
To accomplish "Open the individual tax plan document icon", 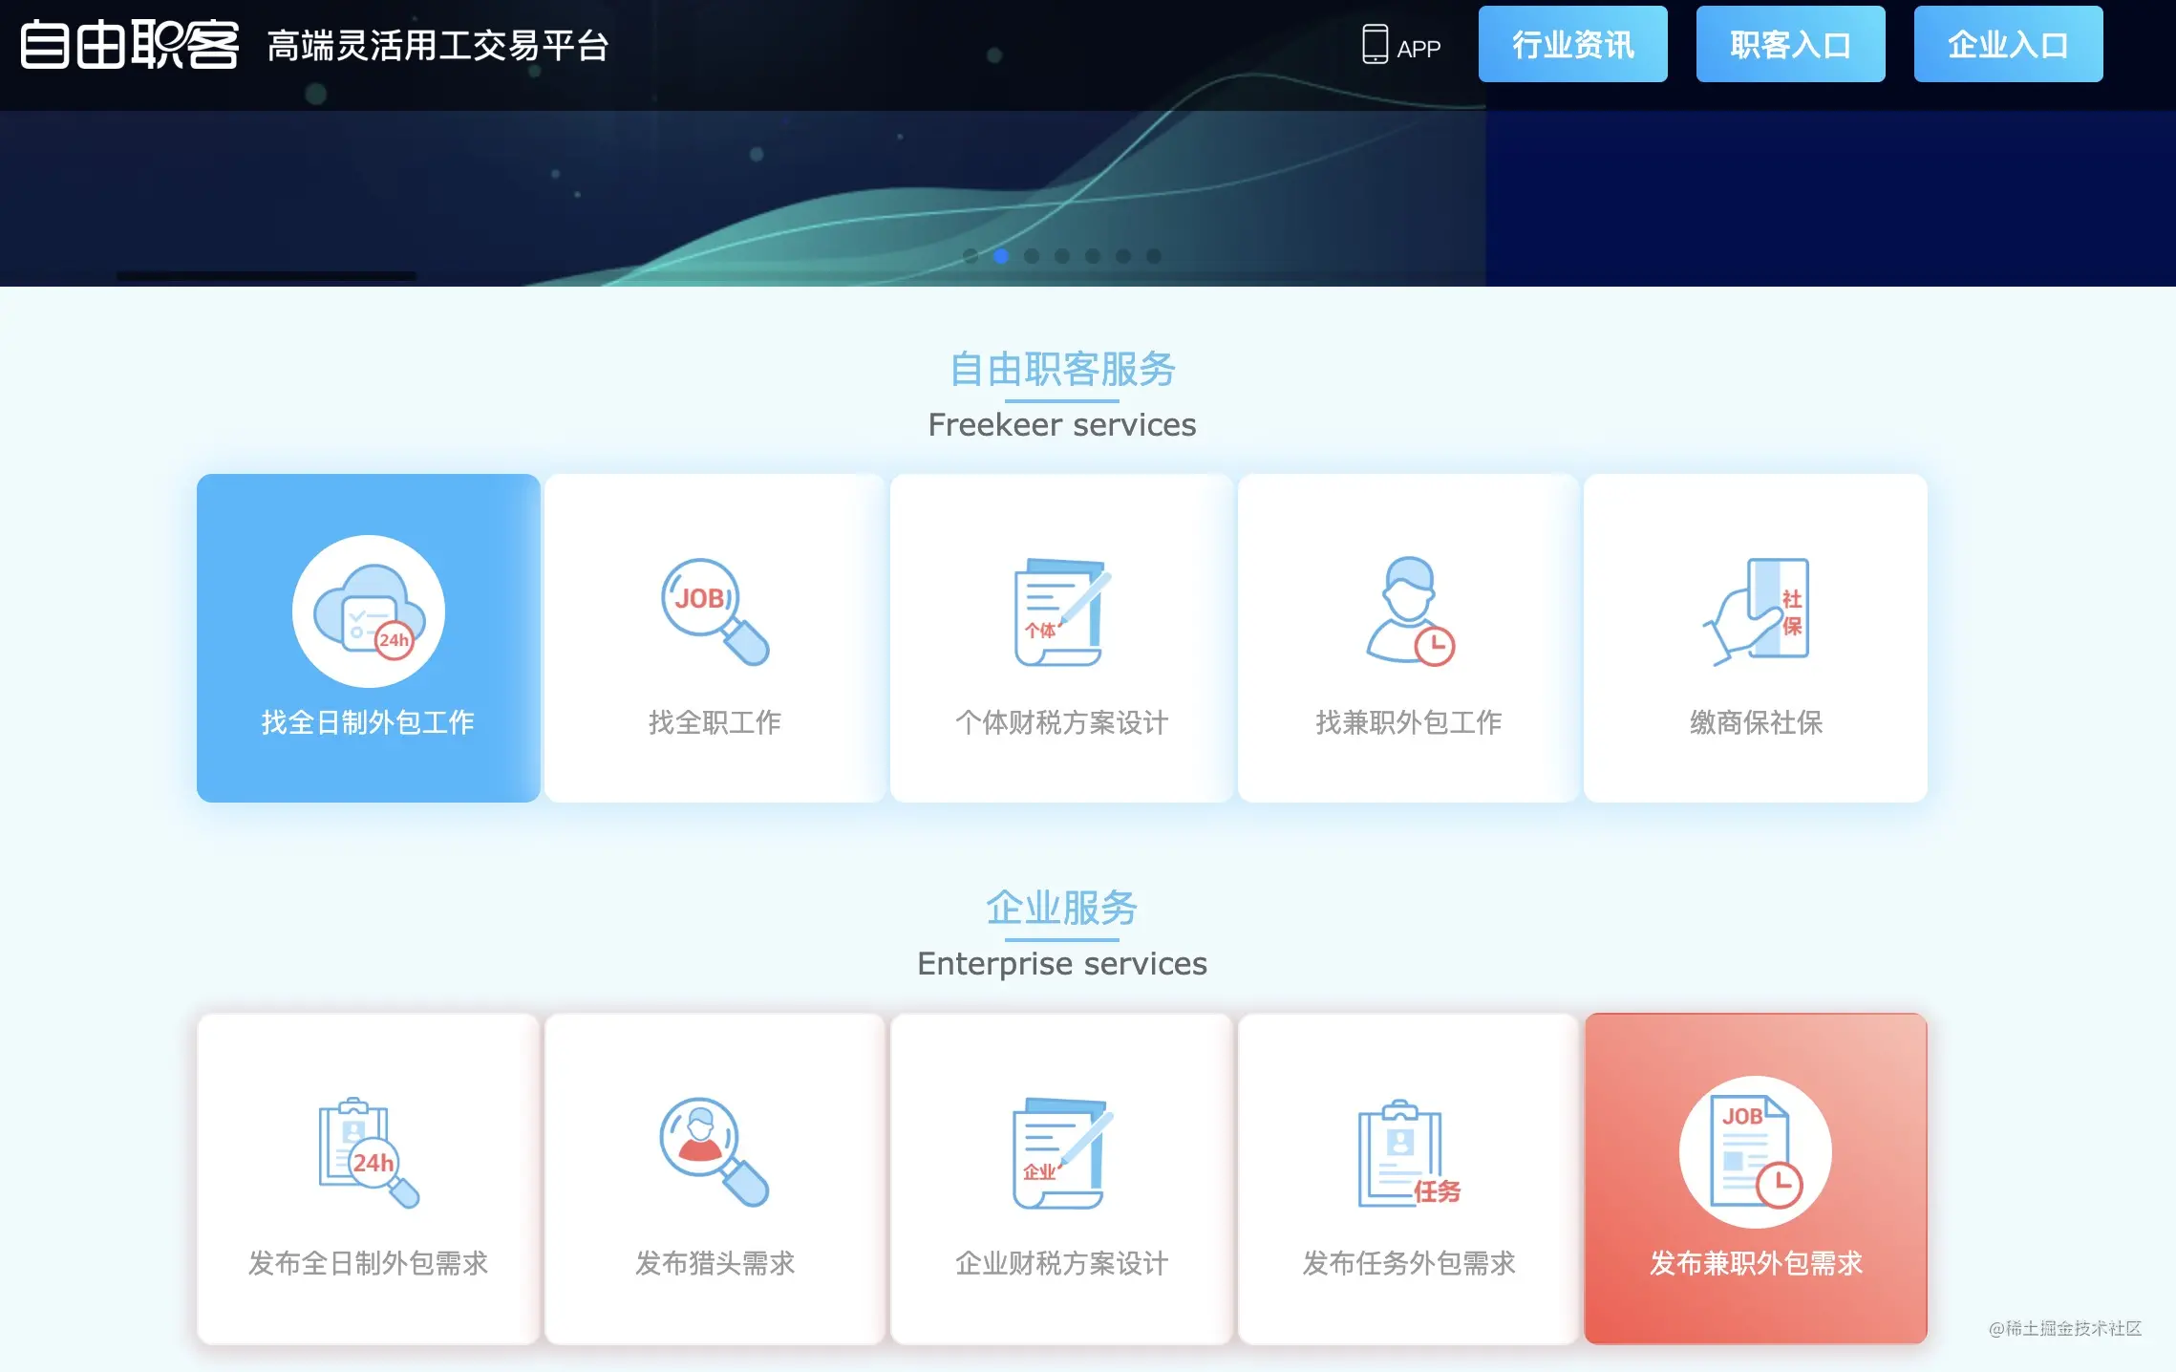I will point(1061,611).
